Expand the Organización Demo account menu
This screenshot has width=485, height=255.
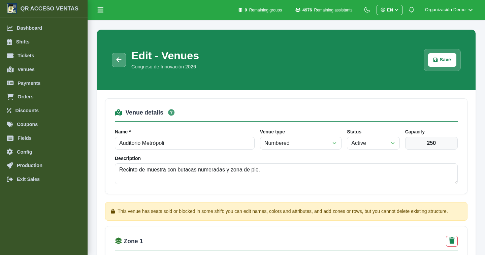point(449,10)
